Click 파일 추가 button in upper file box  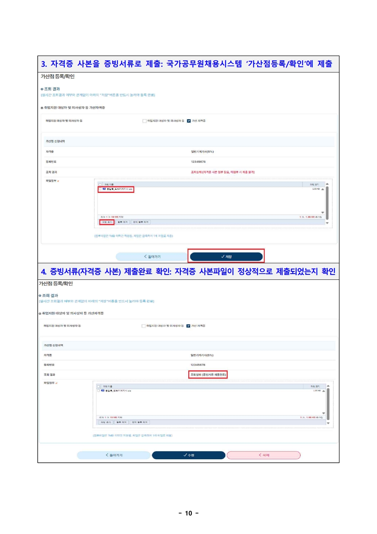[x=107, y=222]
